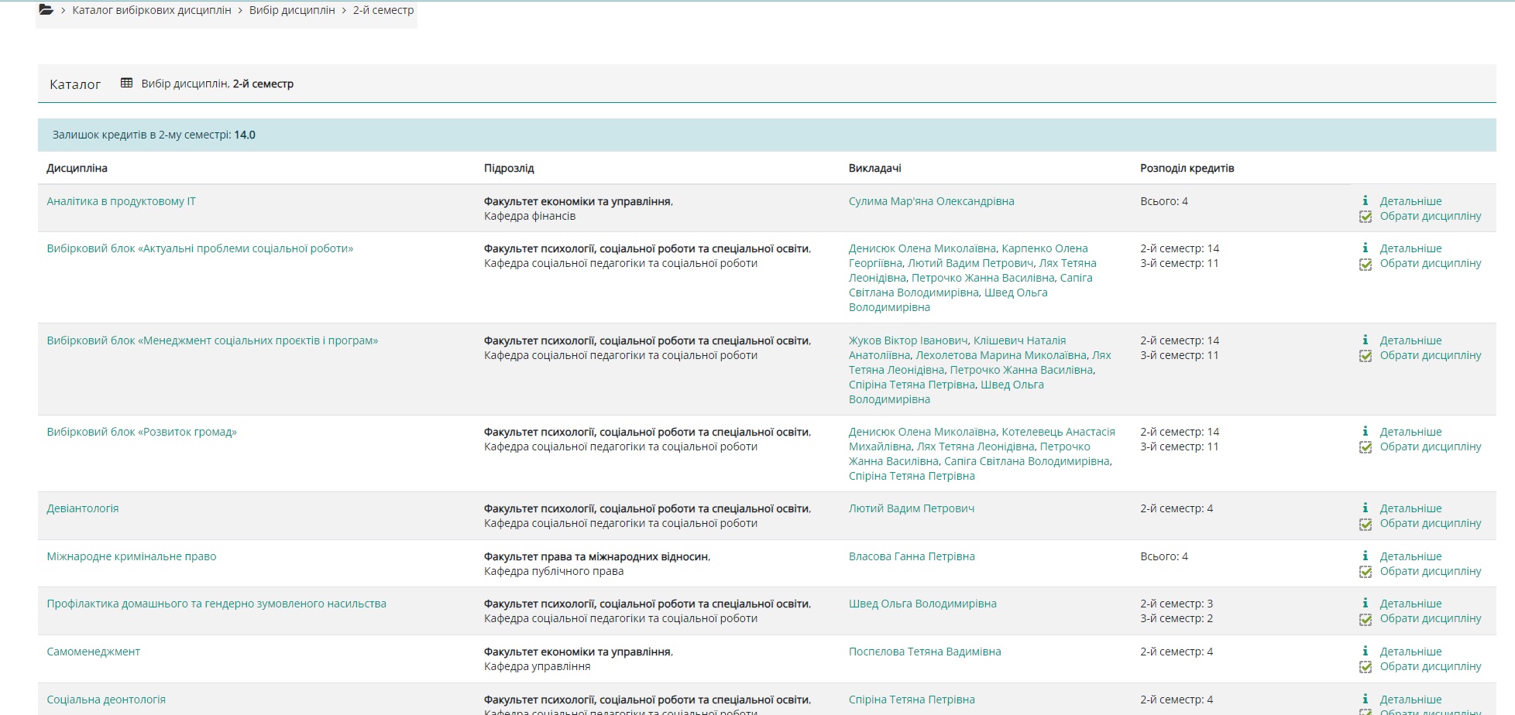
Task: Click info icon for Розвиток громад block
Action: (1365, 431)
